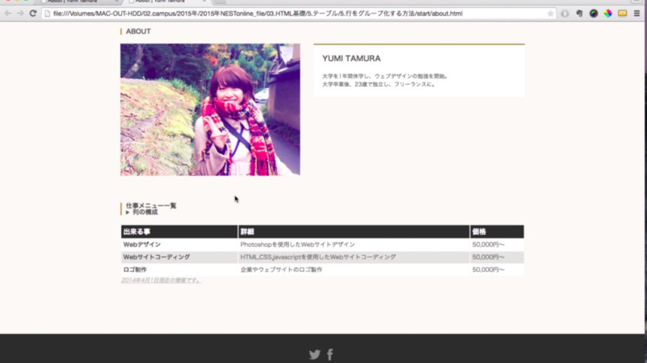
Task: Select the Webデザイン table cell
Action: (x=180, y=244)
